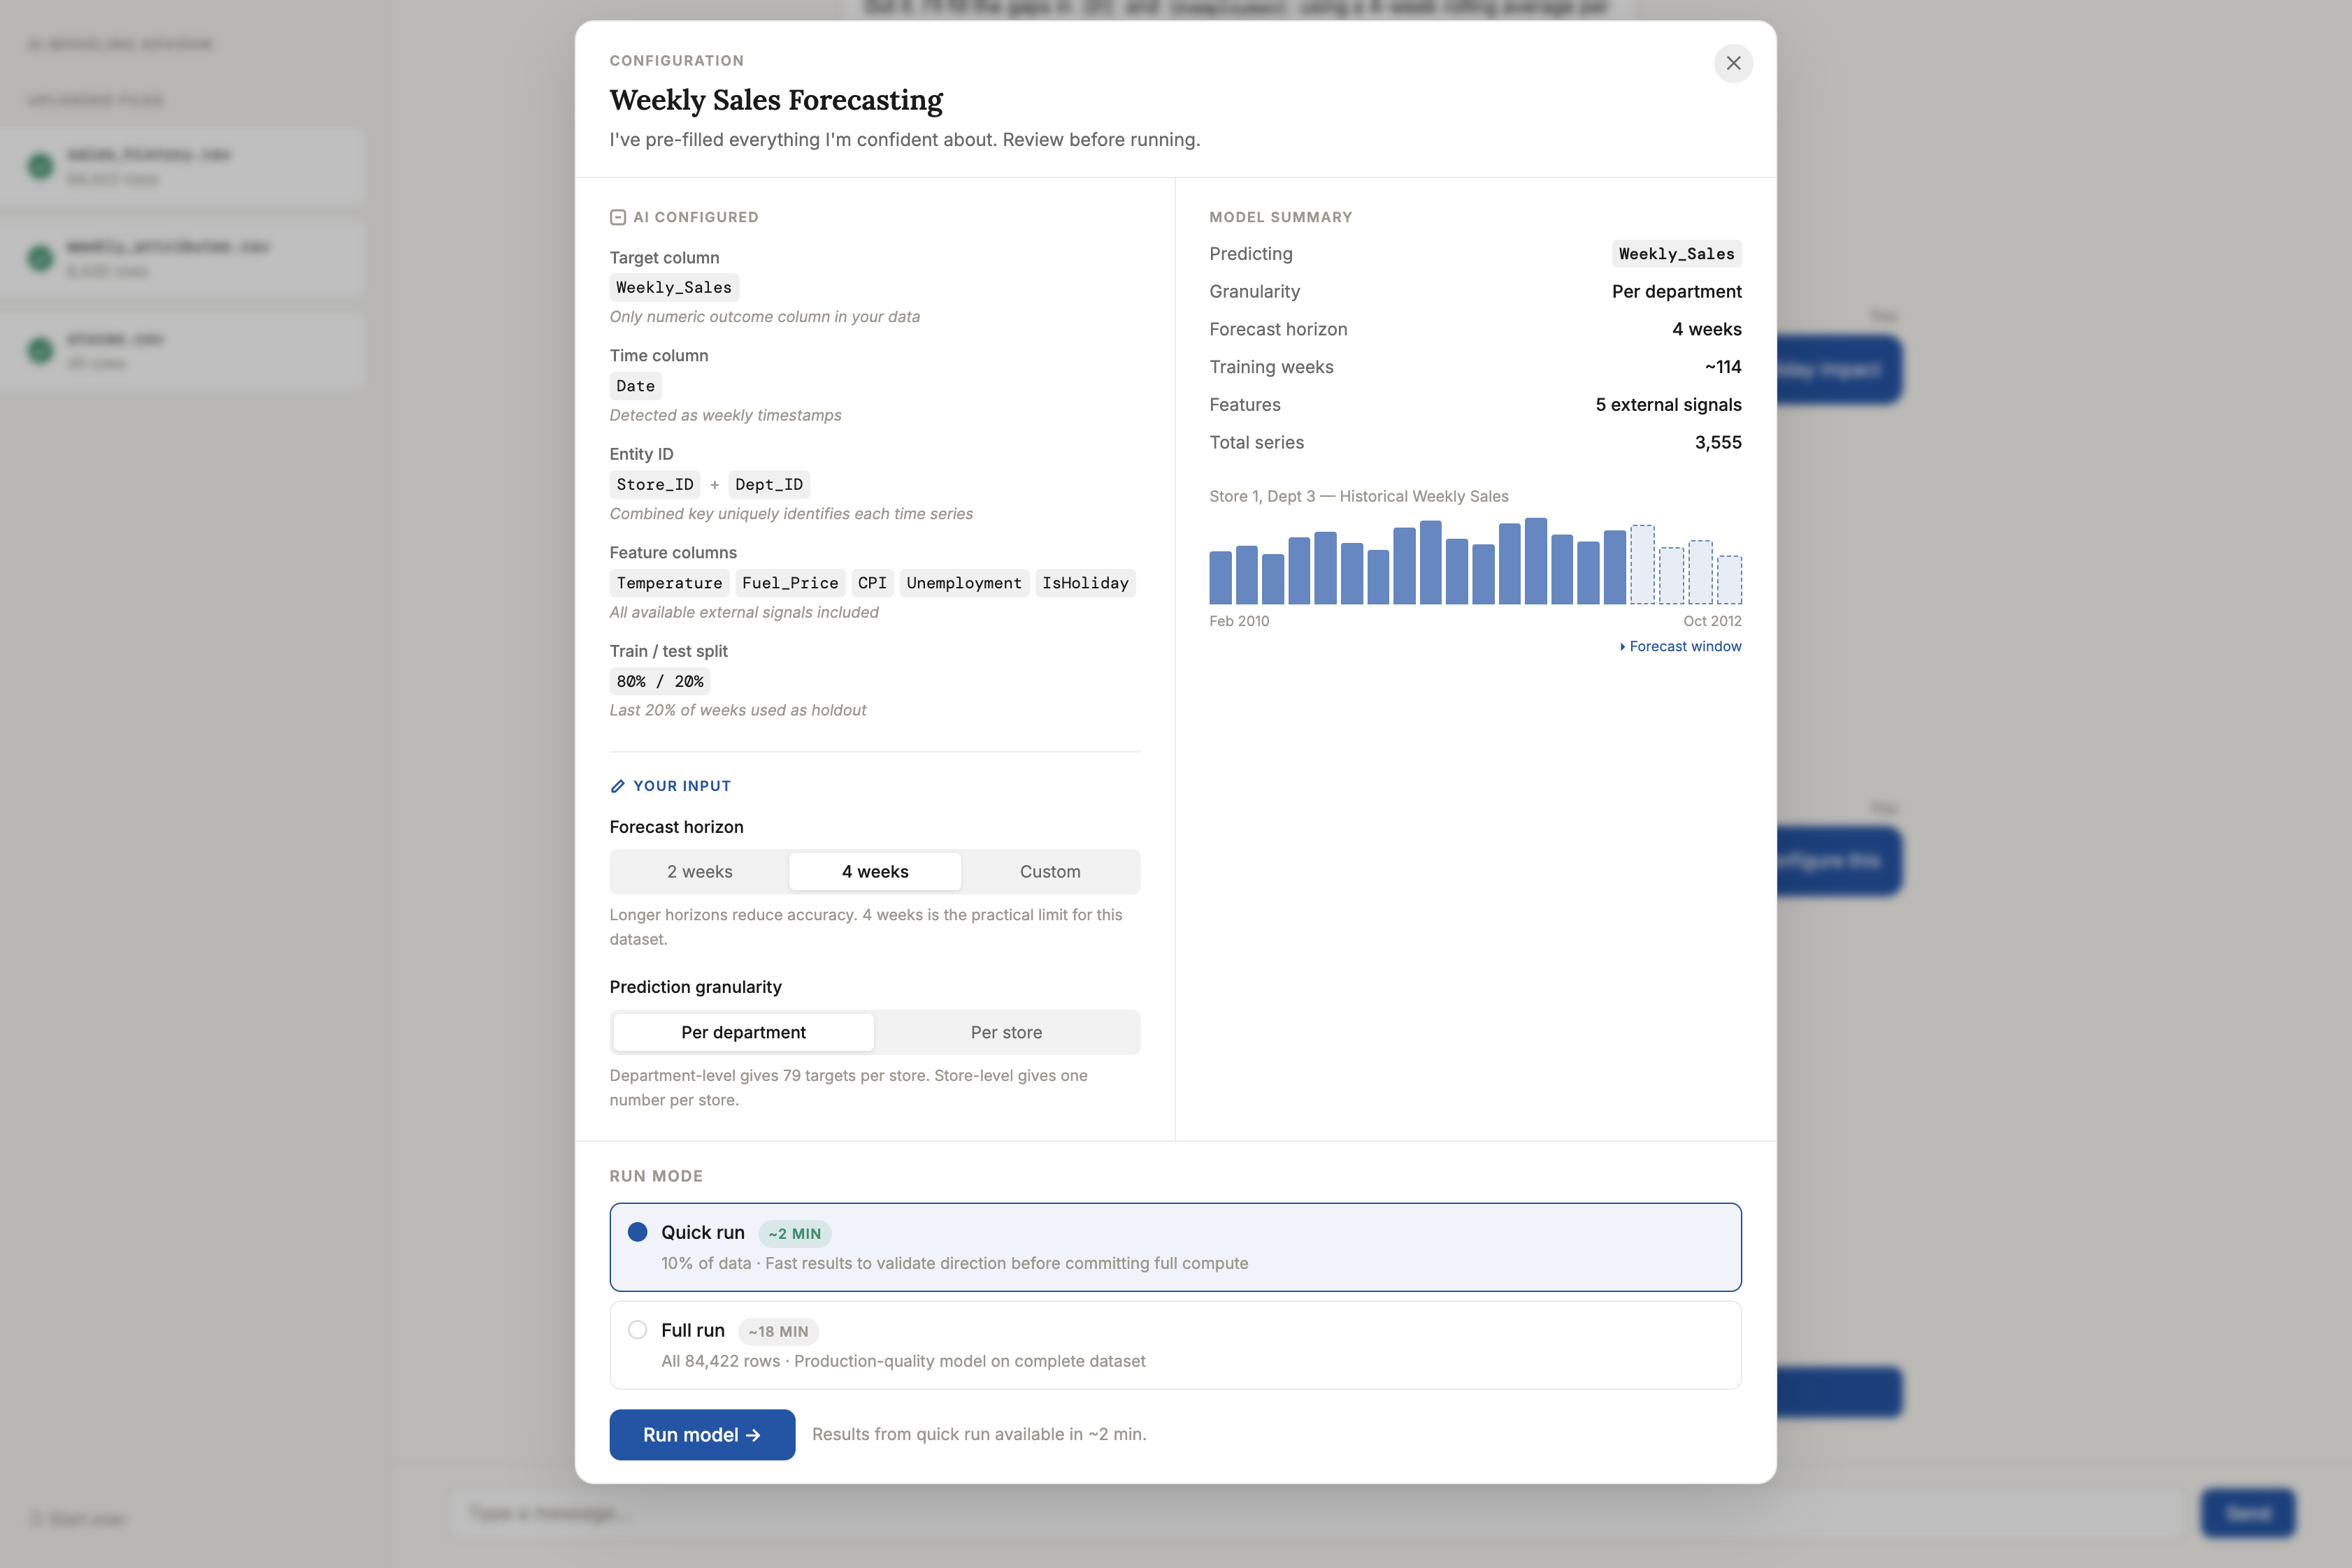The height and width of the screenshot is (1568, 2352).
Task: Switch granularity to Per store
Action: coord(1005,1032)
